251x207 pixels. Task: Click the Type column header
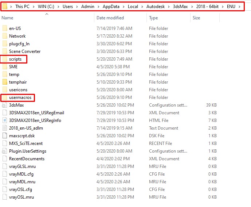(x=153, y=18)
